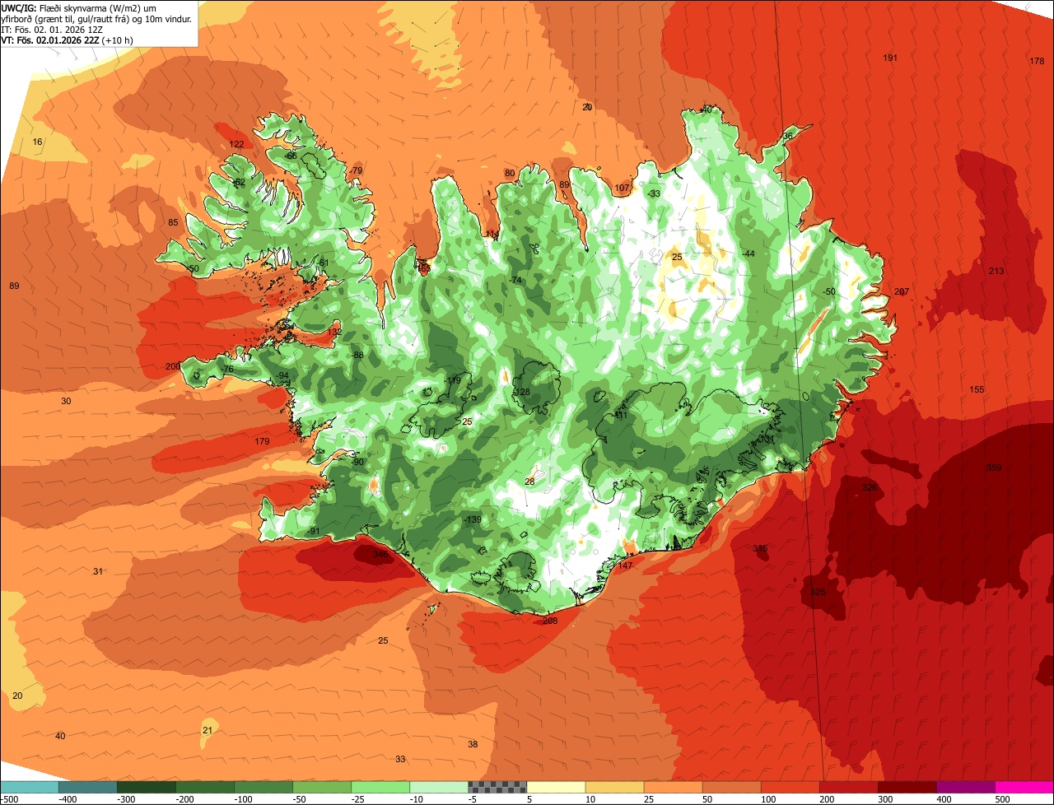Click the 'IT: Fös. 02. 01. 2026 12Z' line

(x=51, y=29)
